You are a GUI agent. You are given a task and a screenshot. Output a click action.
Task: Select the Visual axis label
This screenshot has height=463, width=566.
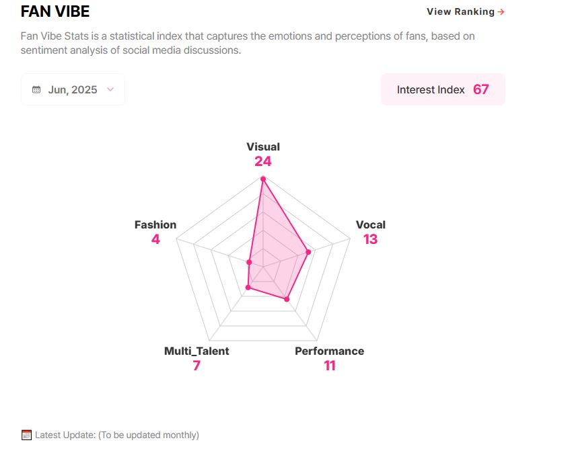coord(263,147)
